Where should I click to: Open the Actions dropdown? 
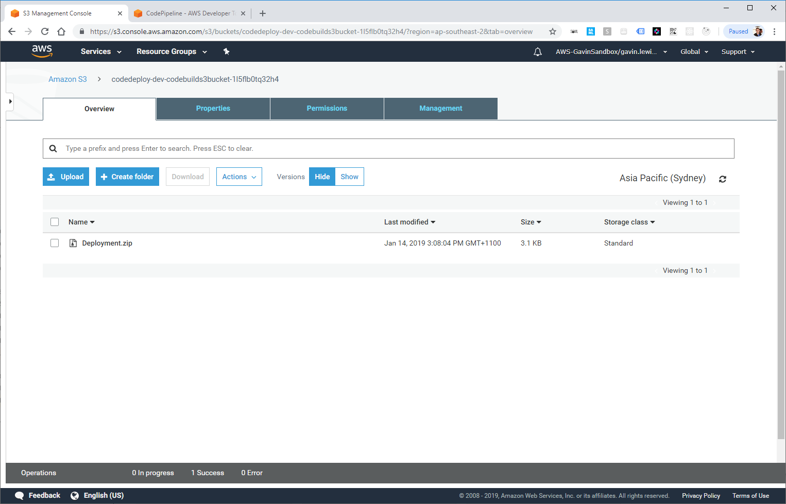coord(239,177)
